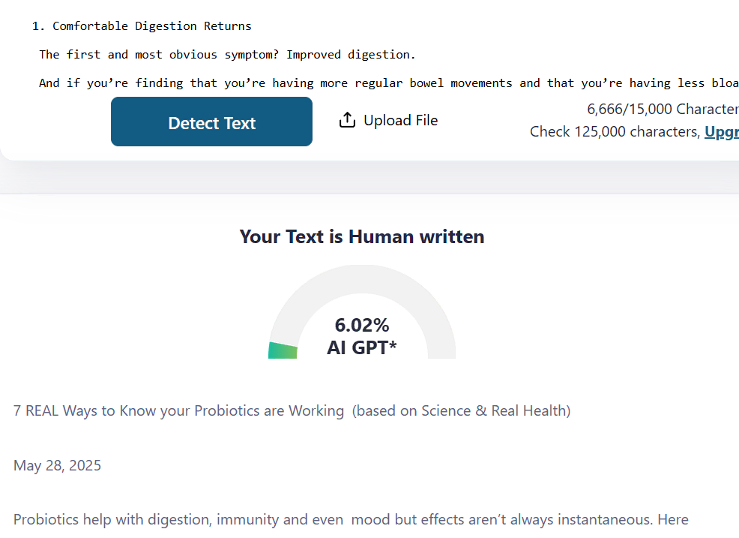The image size is (739, 538).
Task: Click the "Probiotics help with digestion" paragraph
Action: tap(351, 519)
